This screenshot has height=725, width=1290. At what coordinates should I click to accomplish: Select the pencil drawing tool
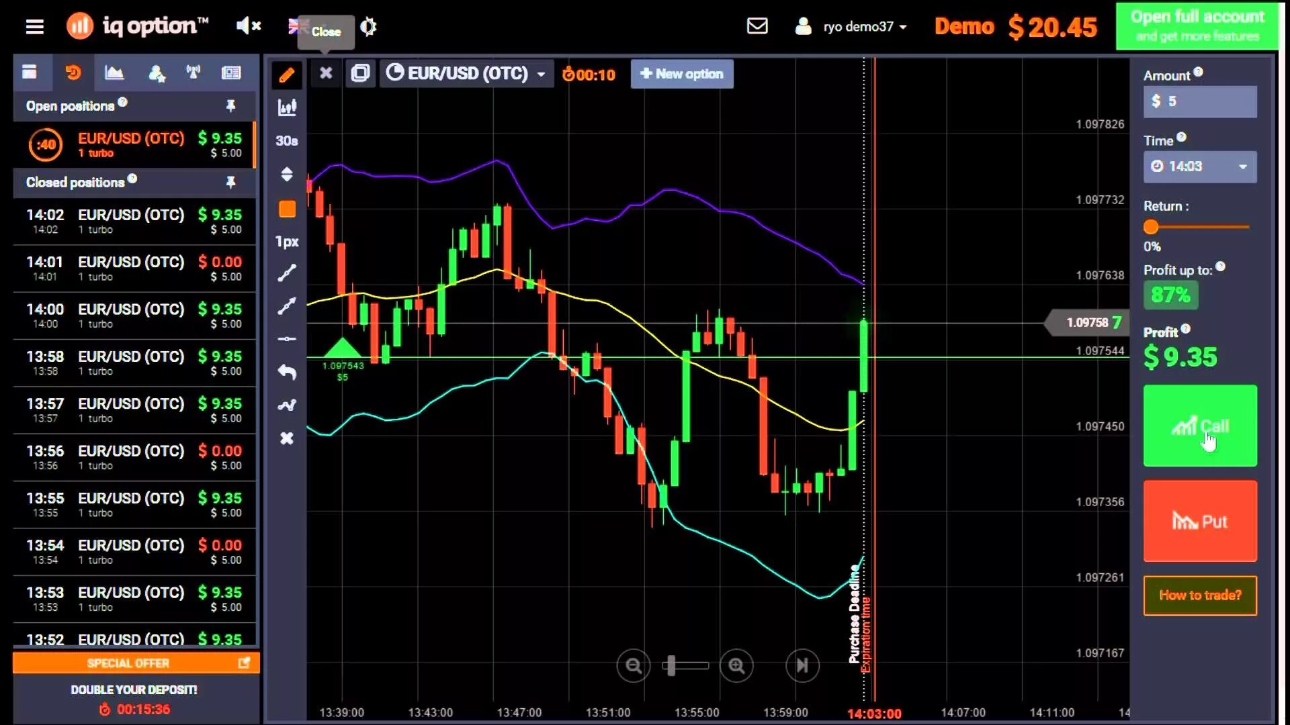(287, 75)
